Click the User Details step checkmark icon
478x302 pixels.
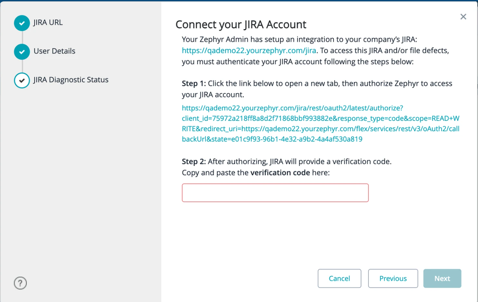click(x=22, y=52)
